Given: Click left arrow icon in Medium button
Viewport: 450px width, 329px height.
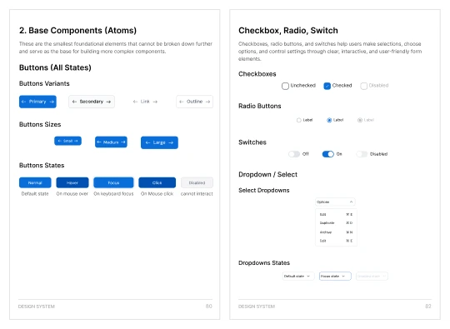Looking at the screenshot, I should (99, 142).
